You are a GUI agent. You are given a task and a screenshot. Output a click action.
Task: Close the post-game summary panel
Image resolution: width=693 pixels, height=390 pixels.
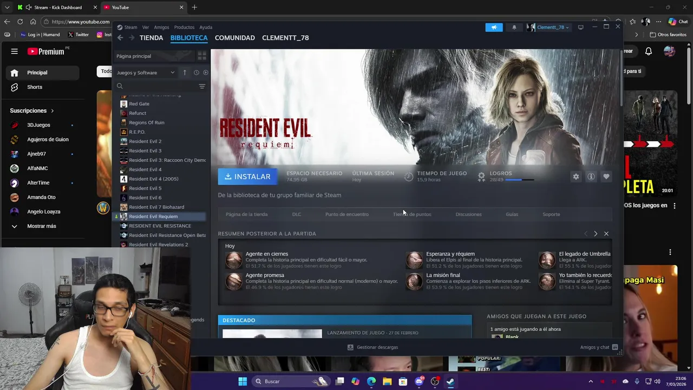(x=606, y=233)
